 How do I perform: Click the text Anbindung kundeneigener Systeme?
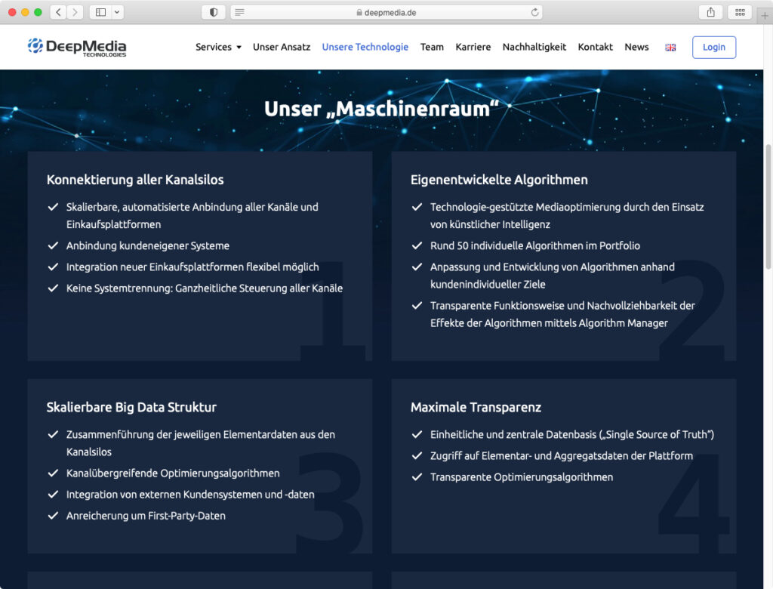click(148, 245)
